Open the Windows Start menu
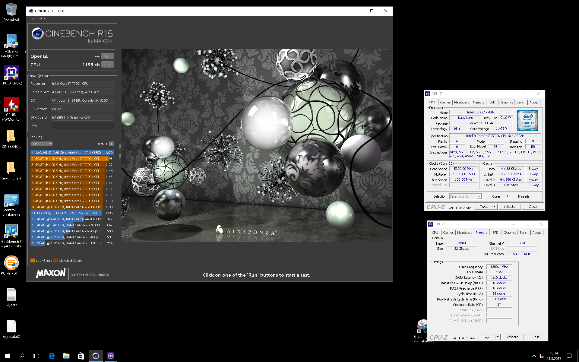Viewport: 579px width, 362px height. (x=7, y=356)
